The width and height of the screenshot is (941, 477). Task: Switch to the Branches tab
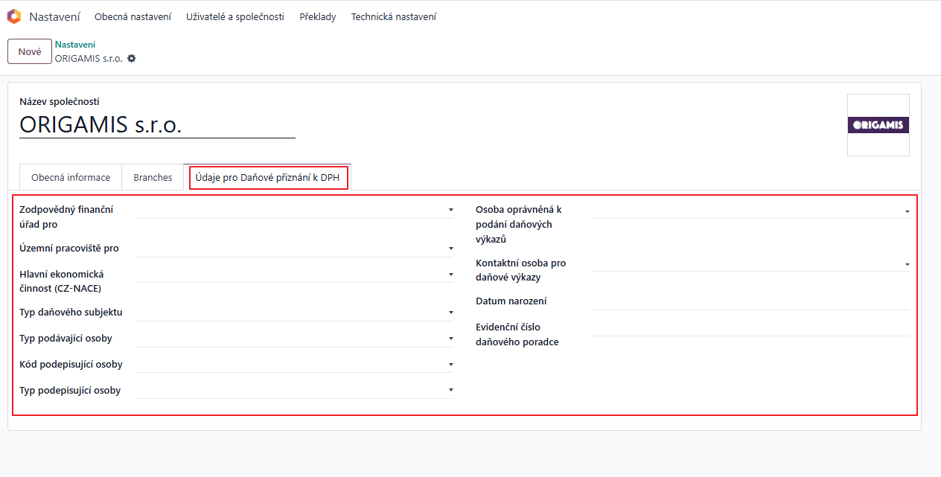153,178
